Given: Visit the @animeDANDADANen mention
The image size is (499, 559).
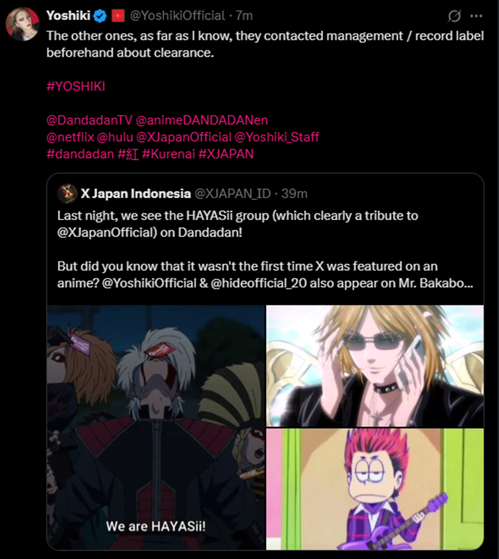Looking at the screenshot, I should point(202,120).
